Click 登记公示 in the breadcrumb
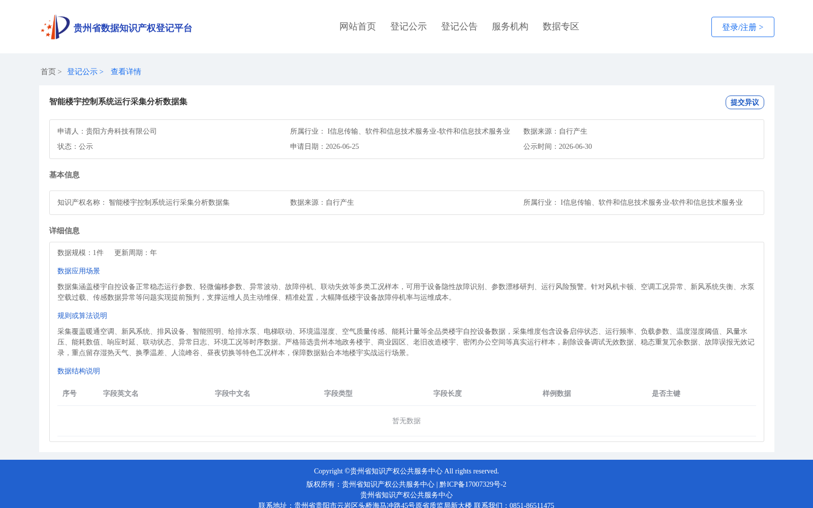This screenshot has height=508, width=813. 82,72
